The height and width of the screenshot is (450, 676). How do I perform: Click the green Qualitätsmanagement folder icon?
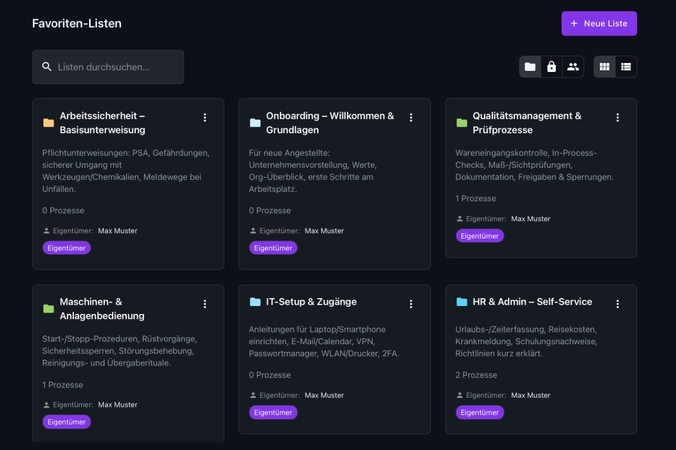click(462, 123)
